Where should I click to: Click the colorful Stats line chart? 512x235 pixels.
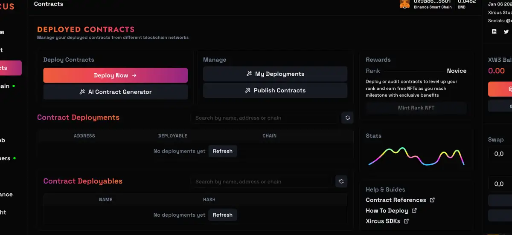pos(416,157)
